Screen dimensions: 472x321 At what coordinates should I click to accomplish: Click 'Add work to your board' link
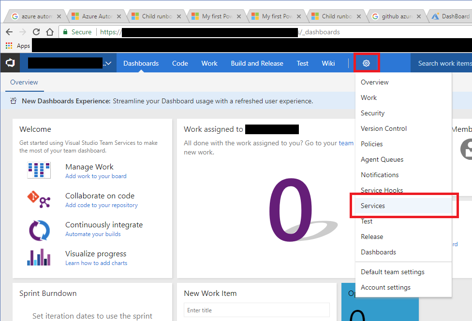click(96, 176)
